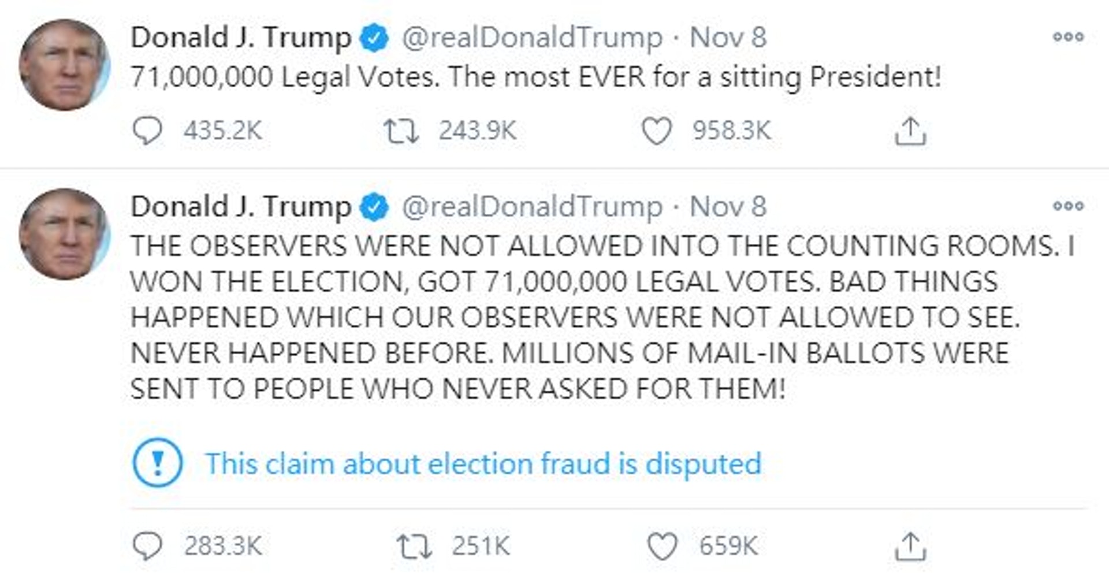Open the second tweet's profile picture
Viewport: 1109px width, 583px height.
pyautogui.click(x=64, y=234)
